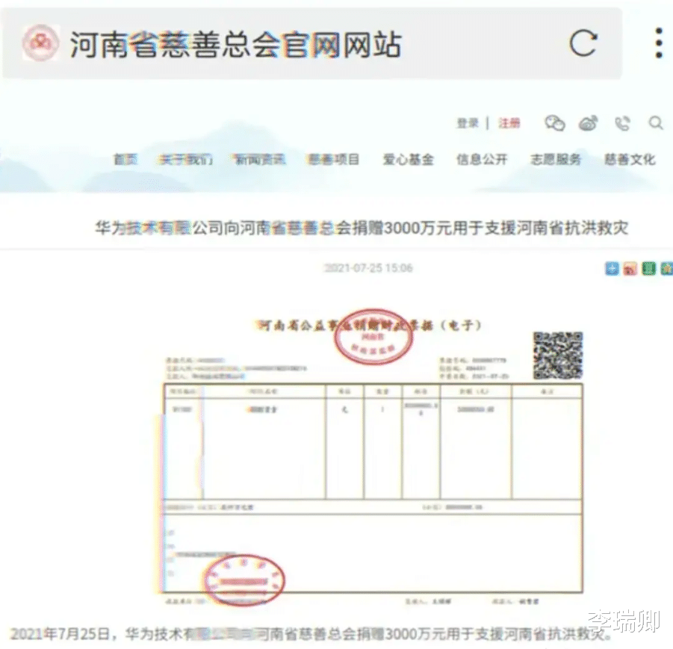Open the 新闻资讯 menu item
Screen dimensions: 673x649
tap(260, 160)
